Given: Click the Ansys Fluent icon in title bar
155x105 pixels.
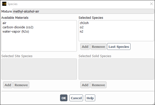Looking at the screenshot, I should pos(4,4).
